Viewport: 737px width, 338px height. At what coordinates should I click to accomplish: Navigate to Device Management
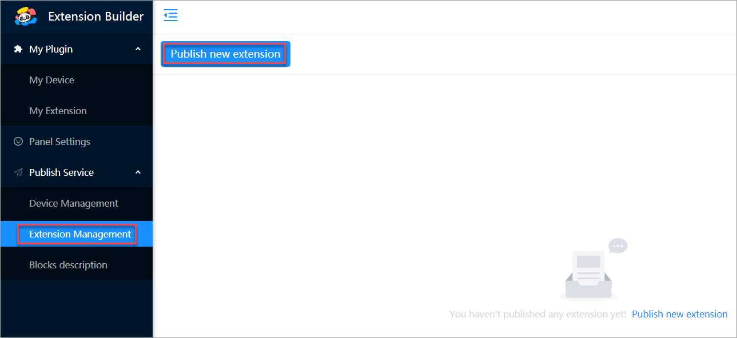pos(73,203)
